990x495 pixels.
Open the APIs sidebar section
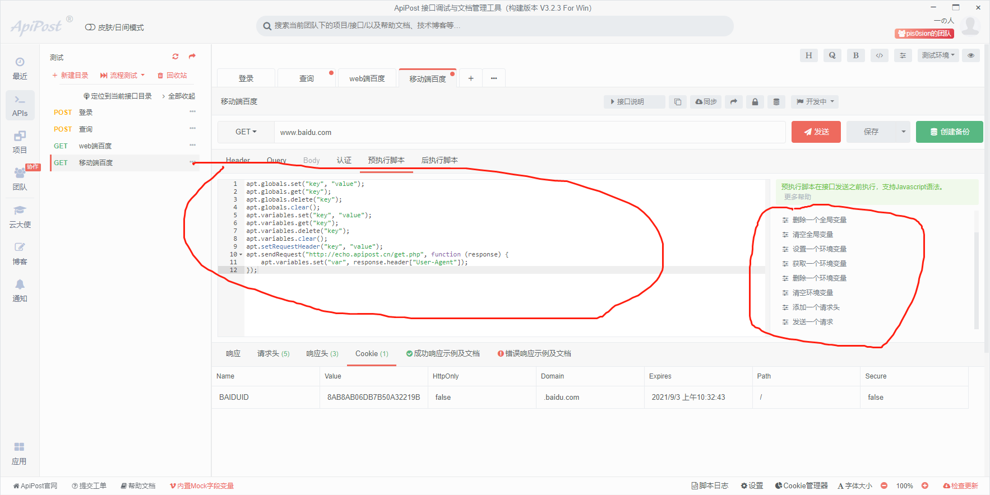[x=20, y=105]
